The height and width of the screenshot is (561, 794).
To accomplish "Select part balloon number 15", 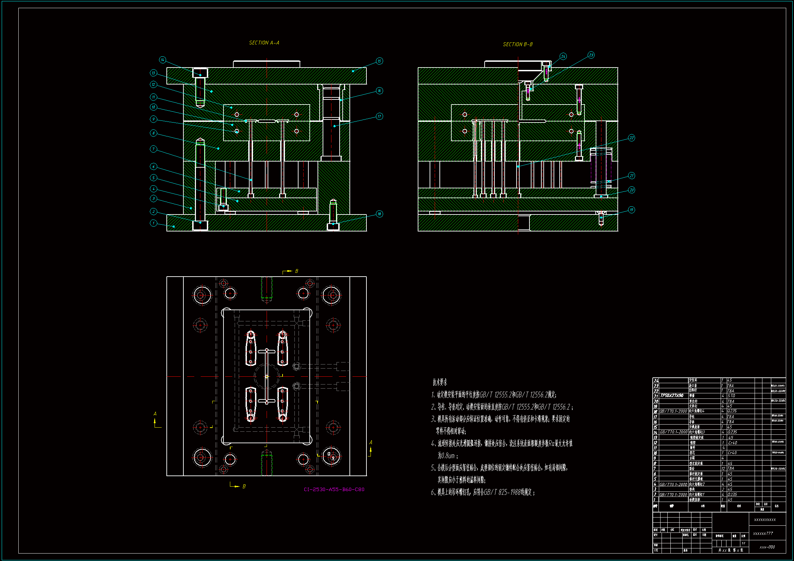I will [x=379, y=61].
